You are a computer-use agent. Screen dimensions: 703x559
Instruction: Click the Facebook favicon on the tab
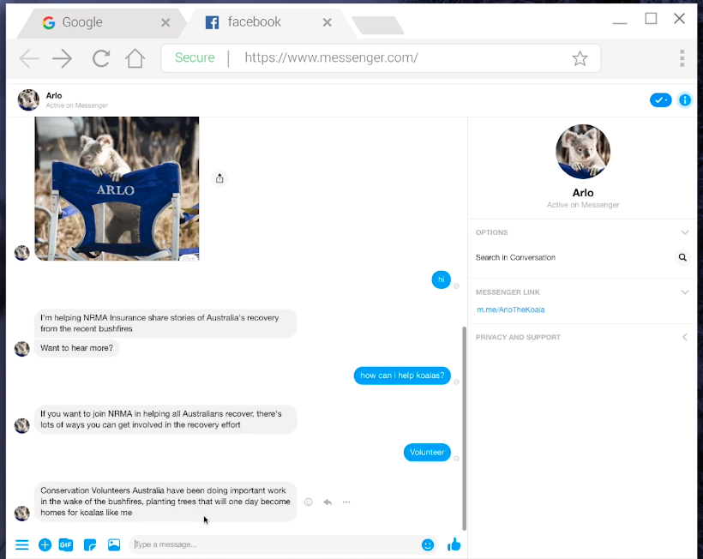click(212, 22)
